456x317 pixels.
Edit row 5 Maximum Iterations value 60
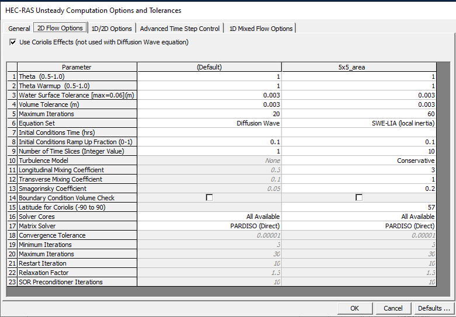click(x=359, y=114)
